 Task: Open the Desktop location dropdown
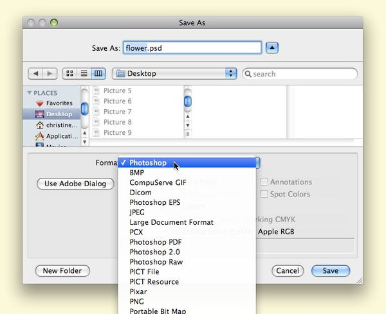click(x=174, y=74)
